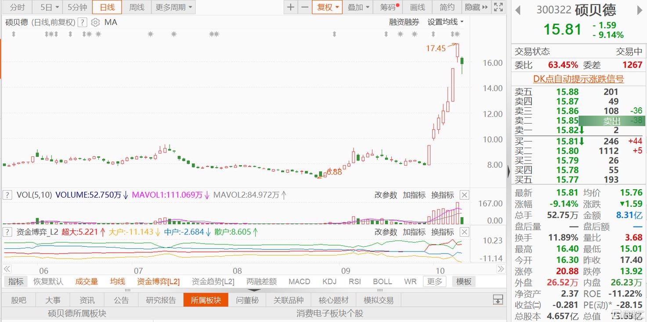The width and height of the screenshot is (647, 322).
Task: Toggle the 成交量 volume indicator
Action: [x=87, y=282]
